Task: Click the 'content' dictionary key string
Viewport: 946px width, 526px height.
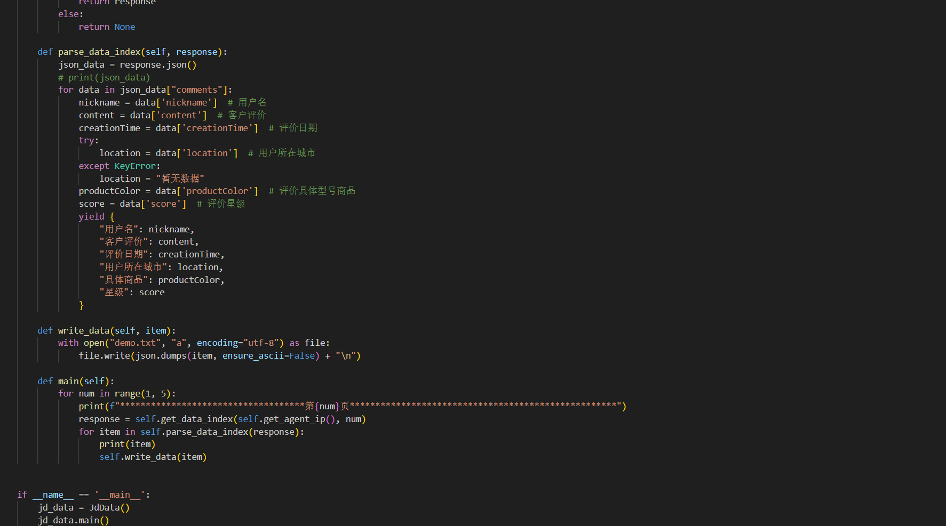Action: [x=179, y=115]
